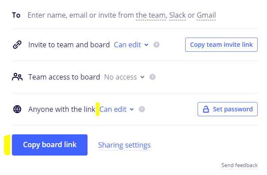
Task: Click the chain link icon beside Invite to team
Action: click(17, 45)
